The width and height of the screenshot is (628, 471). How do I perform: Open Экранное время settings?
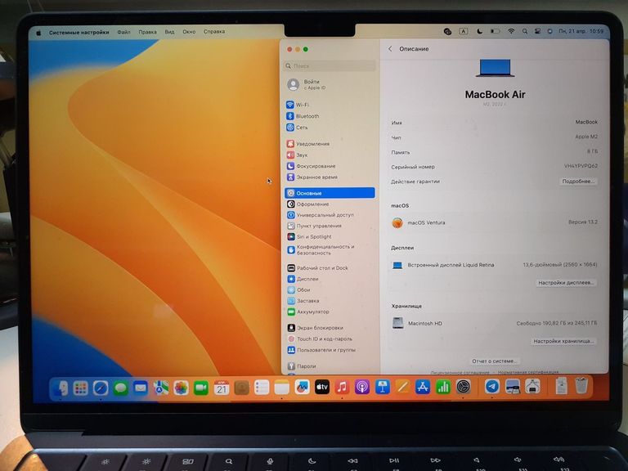tap(312, 177)
